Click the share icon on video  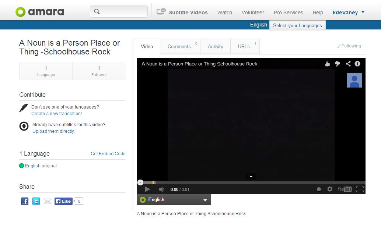[348, 64]
